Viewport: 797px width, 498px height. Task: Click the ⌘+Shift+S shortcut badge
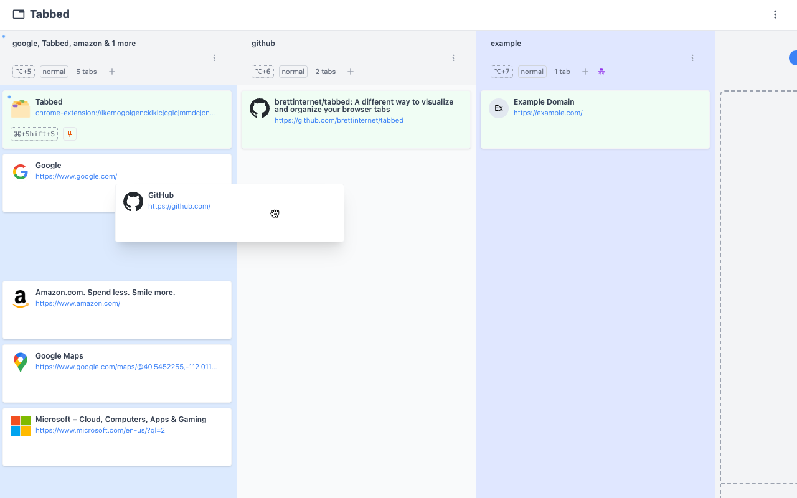(x=34, y=134)
